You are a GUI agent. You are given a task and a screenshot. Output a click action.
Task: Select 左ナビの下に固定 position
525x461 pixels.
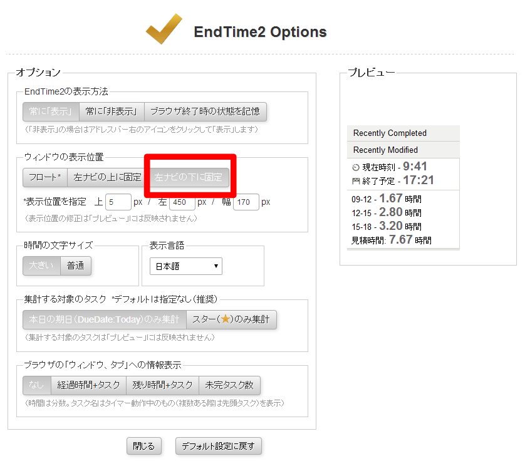189,177
